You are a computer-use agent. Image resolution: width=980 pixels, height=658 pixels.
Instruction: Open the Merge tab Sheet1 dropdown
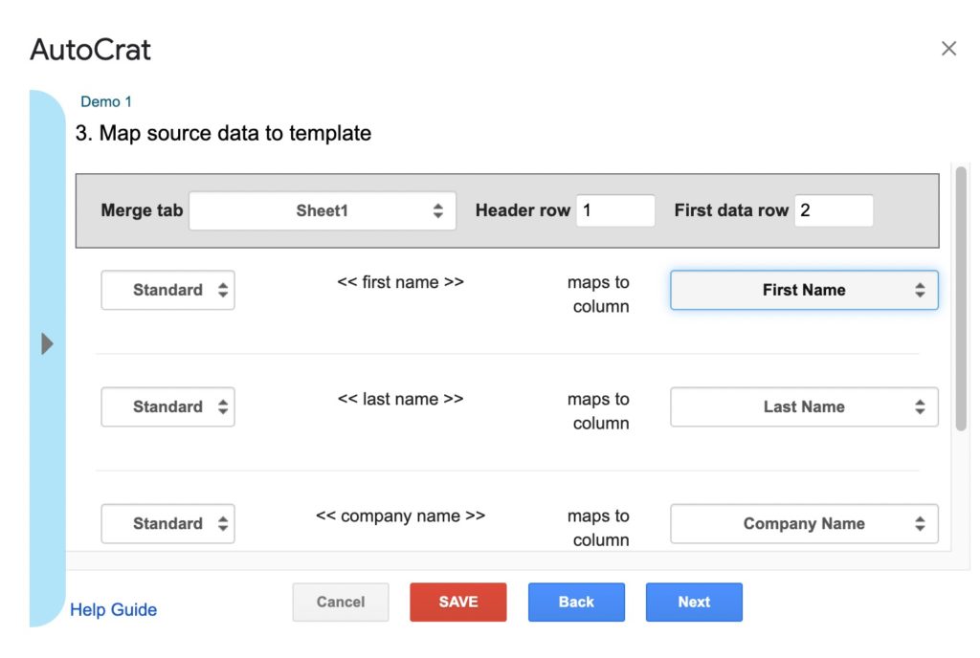pyautogui.click(x=323, y=210)
